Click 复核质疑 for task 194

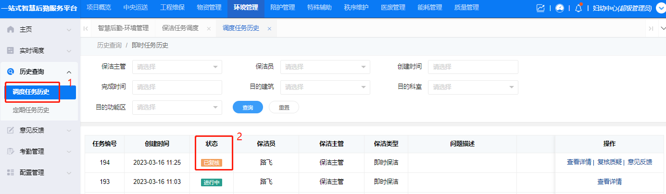(x=609, y=162)
